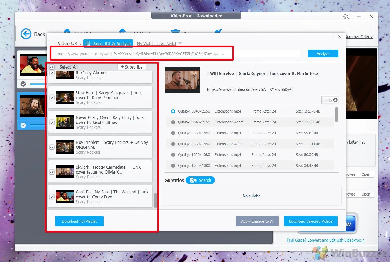Select 2560x1440 mp4 quality radio button

(x=173, y=133)
